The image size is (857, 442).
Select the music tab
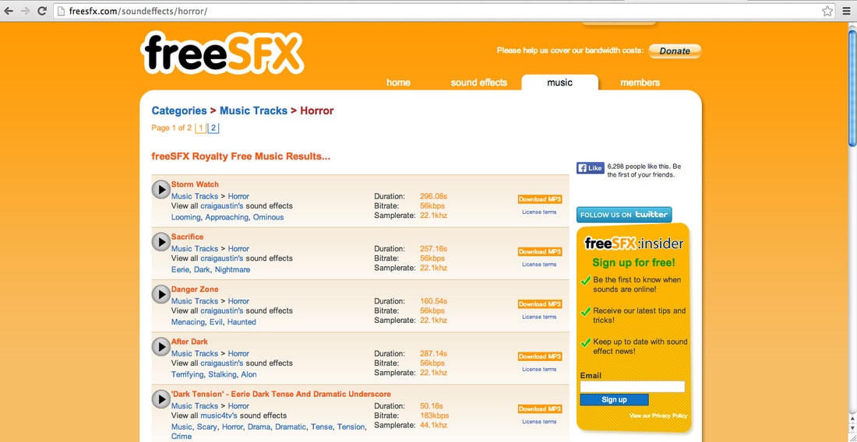pos(559,82)
